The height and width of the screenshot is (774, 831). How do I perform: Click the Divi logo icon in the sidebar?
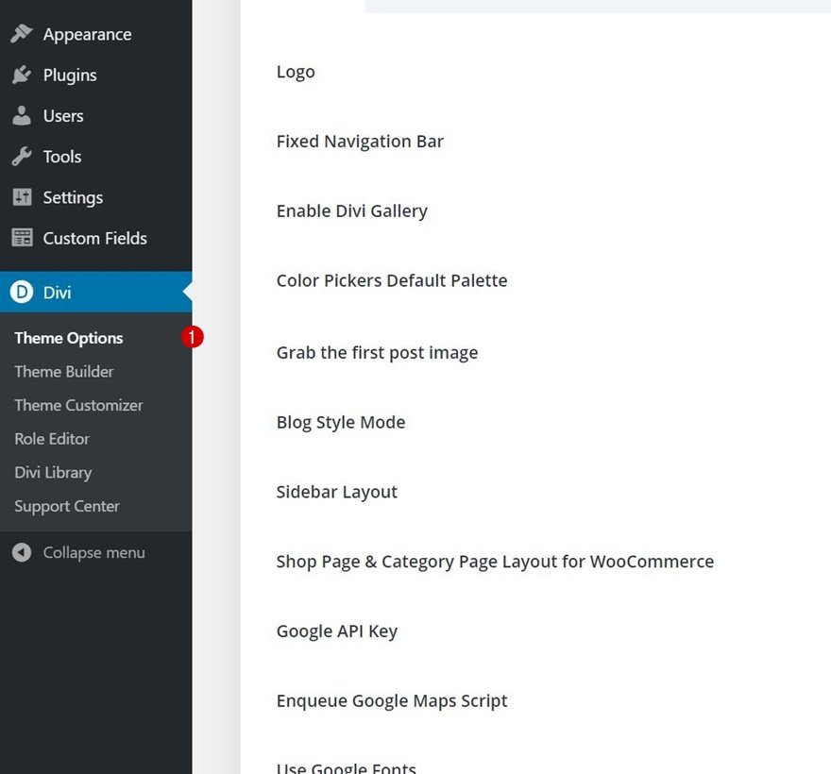pos(22,292)
